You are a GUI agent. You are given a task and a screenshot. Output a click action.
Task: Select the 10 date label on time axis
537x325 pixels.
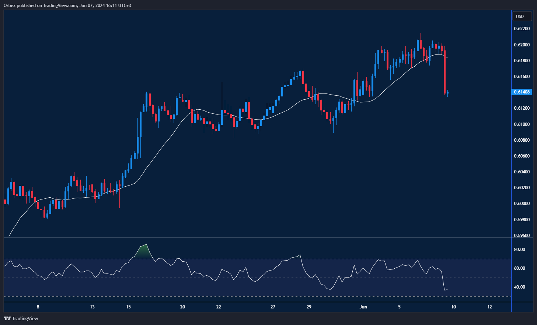(453, 307)
